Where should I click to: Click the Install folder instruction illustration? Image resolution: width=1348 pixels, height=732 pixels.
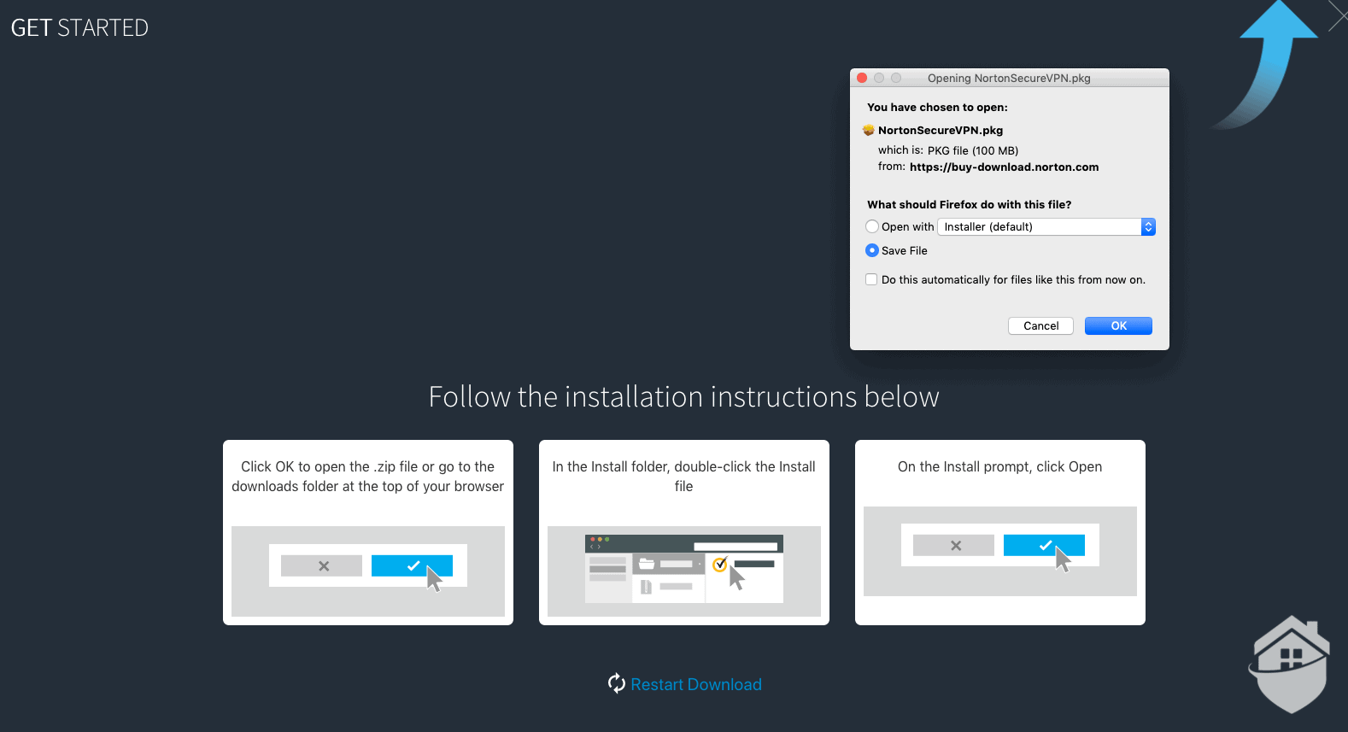click(684, 571)
